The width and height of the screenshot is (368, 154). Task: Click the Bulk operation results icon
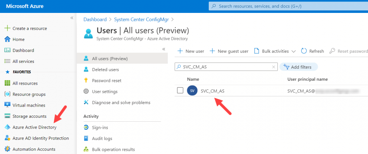[86, 149]
